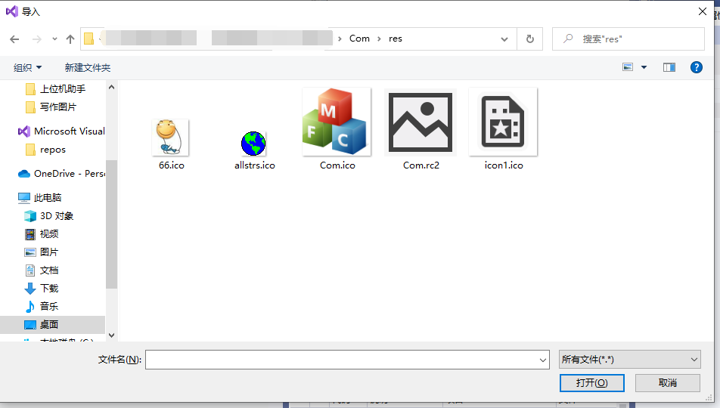Expand the address bar history dropdown
Viewport: 720px width, 408px height.
point(504,39)
